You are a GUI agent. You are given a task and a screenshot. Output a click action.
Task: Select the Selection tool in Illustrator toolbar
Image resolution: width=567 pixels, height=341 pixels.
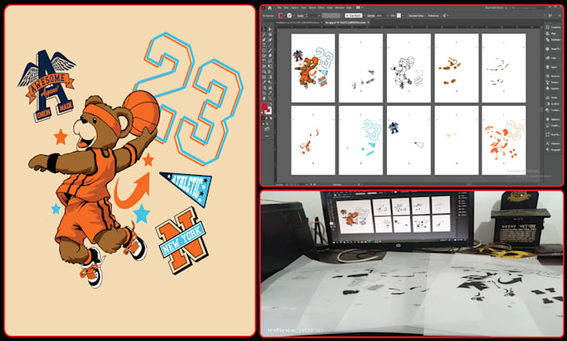[x=264, y=29]
